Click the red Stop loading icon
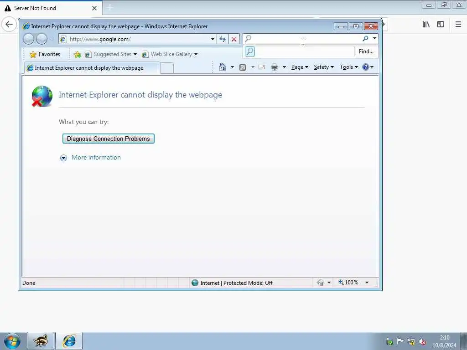 click(x=234, y=39)
